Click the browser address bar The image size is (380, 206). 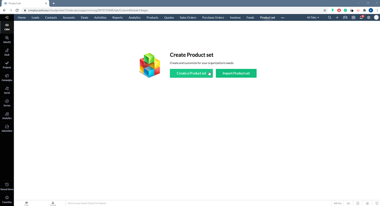tap(175, 10)
